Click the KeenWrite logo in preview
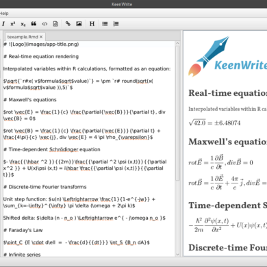 click(227, 56)
